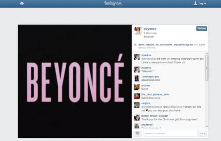Focus the 'Leave a comment...' field
The height and width of the screenshot is (141, 221).
click(x=170, y=133)
